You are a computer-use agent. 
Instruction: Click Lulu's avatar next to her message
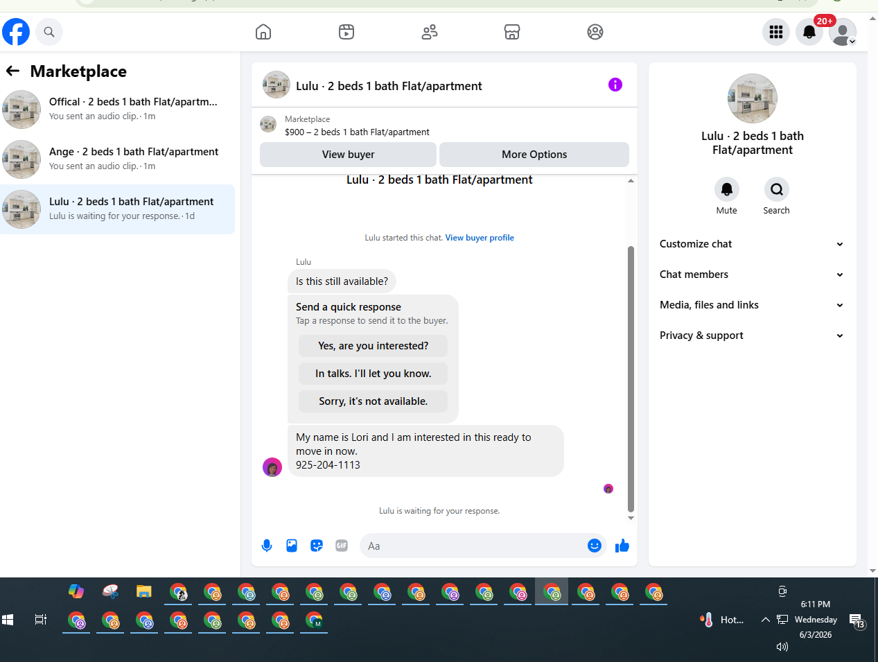click(272, 467)
